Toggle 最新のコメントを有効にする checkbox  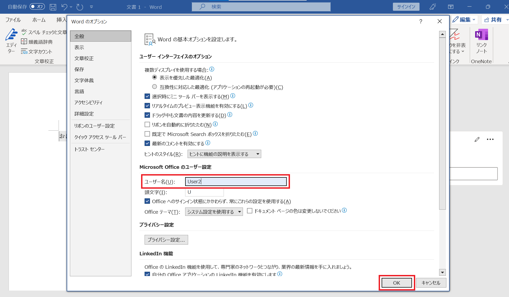147,143
